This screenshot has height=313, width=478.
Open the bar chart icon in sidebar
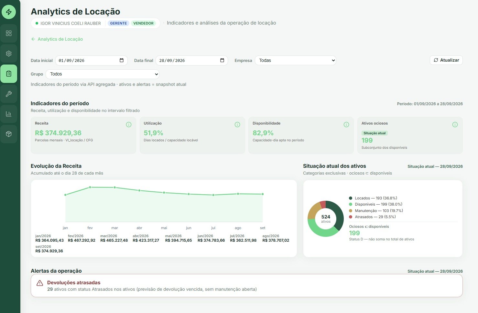click(x=9, y=114)
